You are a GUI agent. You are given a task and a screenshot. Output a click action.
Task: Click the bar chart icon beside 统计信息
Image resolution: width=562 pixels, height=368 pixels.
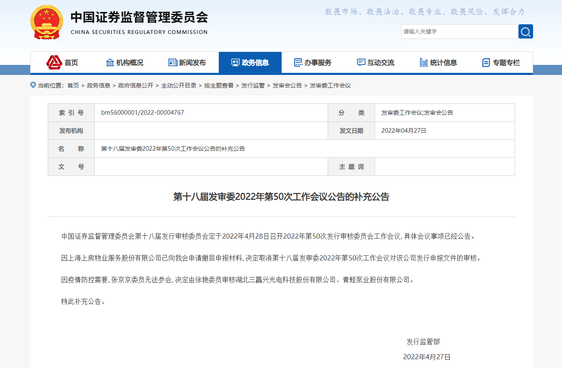424,62
